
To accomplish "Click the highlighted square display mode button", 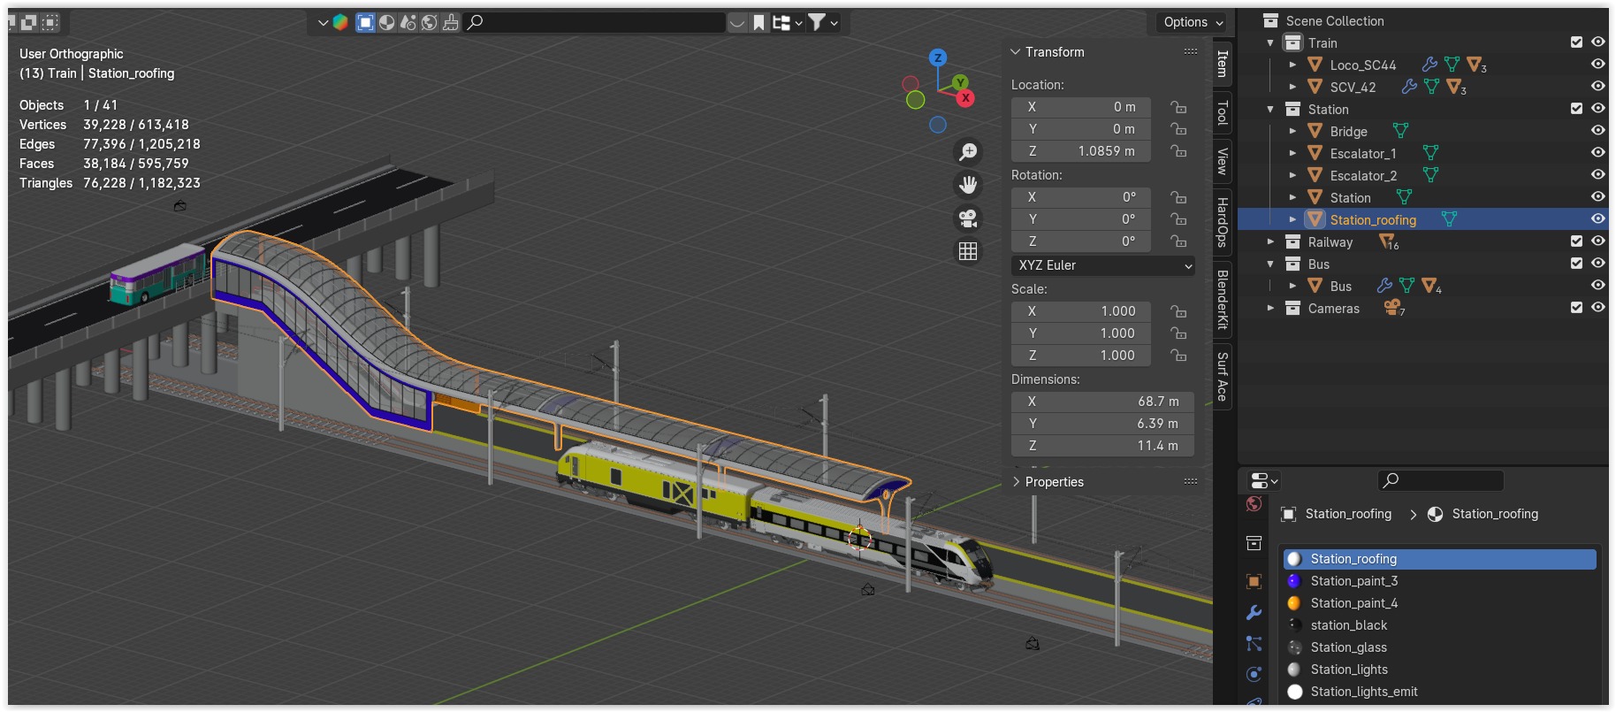I will 365,22.
